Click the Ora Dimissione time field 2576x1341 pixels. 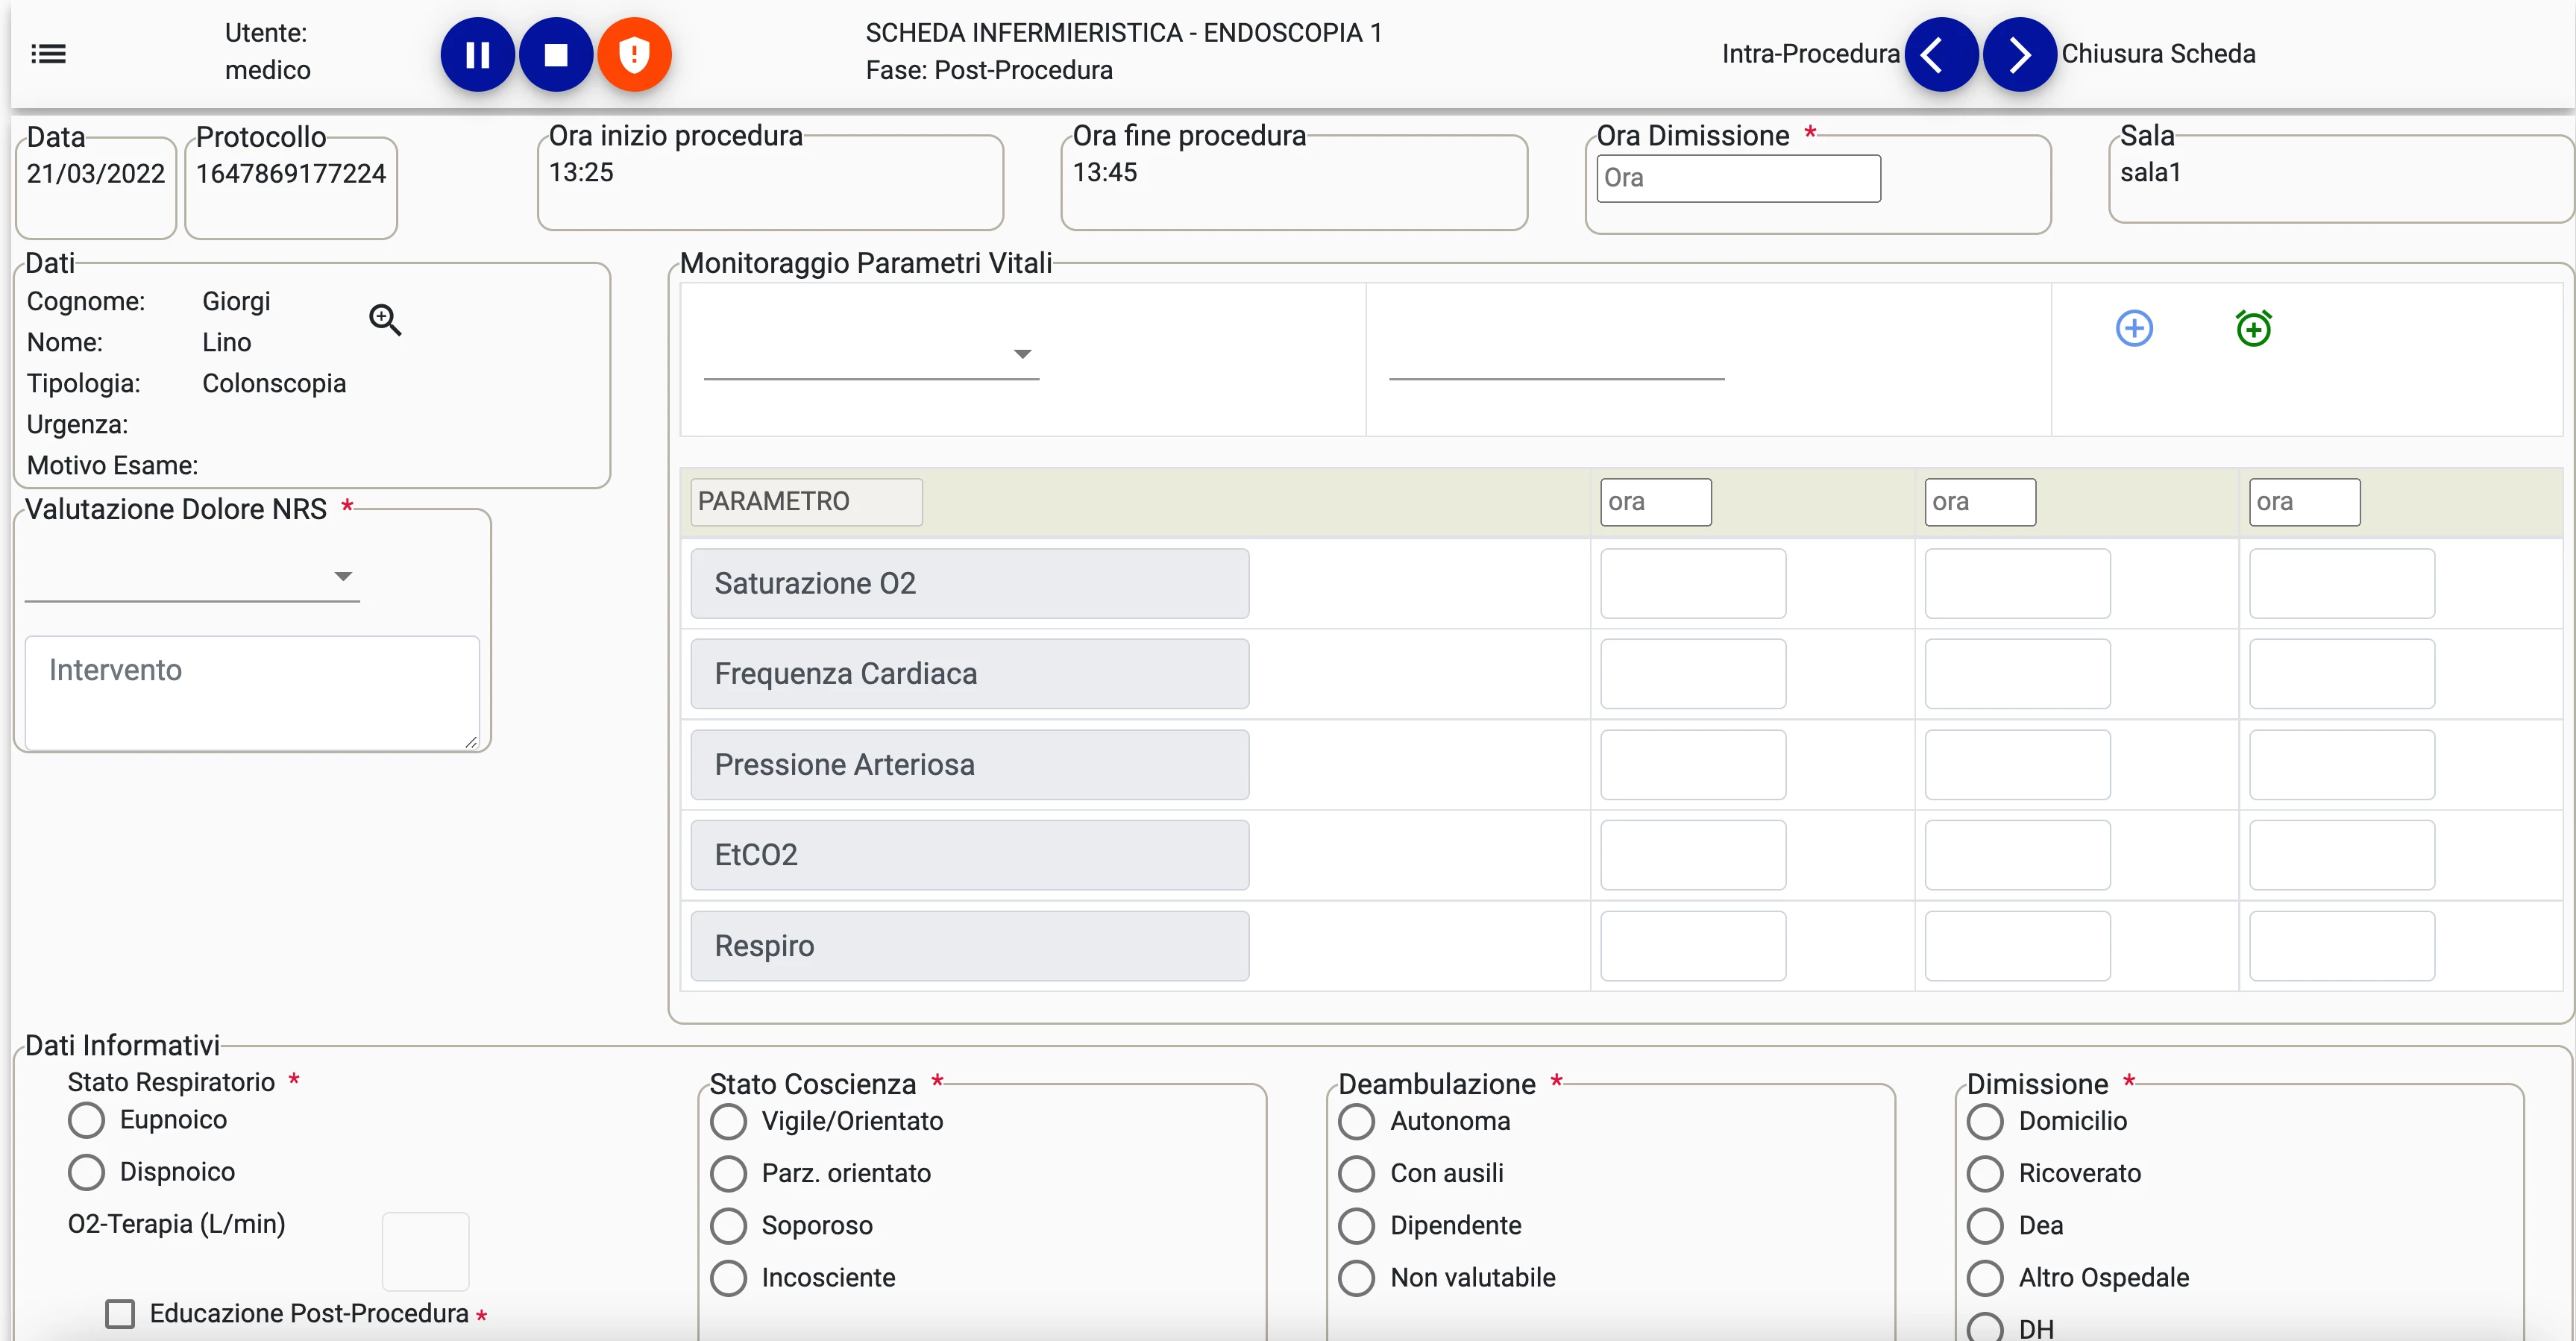pos(1738,178)
